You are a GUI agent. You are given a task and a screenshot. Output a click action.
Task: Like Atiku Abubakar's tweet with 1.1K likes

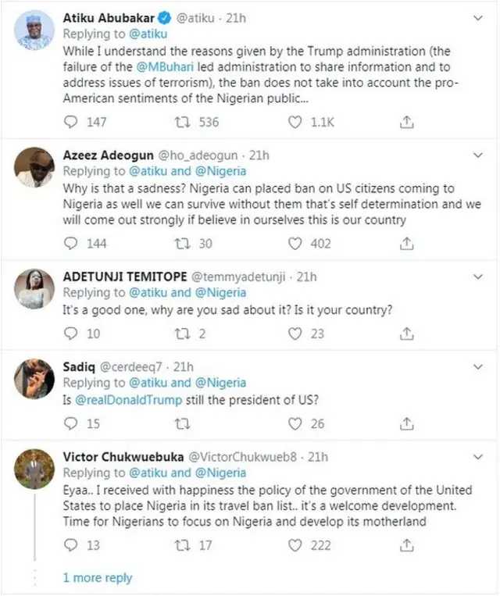(x=295, y=122)
